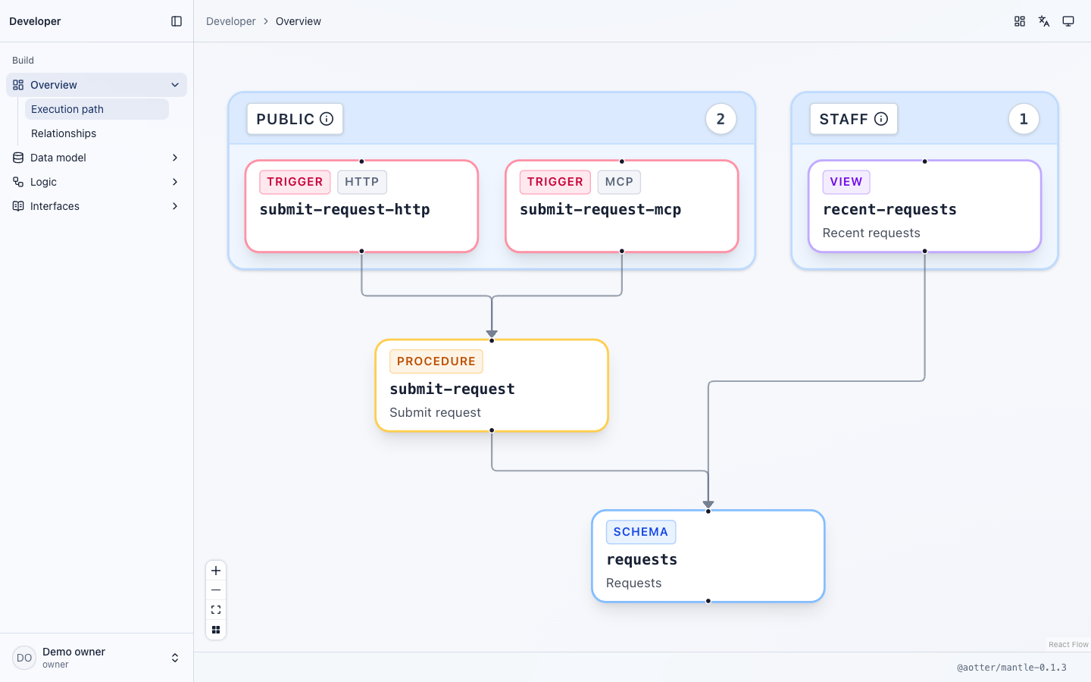Viewport: 1091px width, 682px height.
Task: Open Logic menu item
Action: 96,182
